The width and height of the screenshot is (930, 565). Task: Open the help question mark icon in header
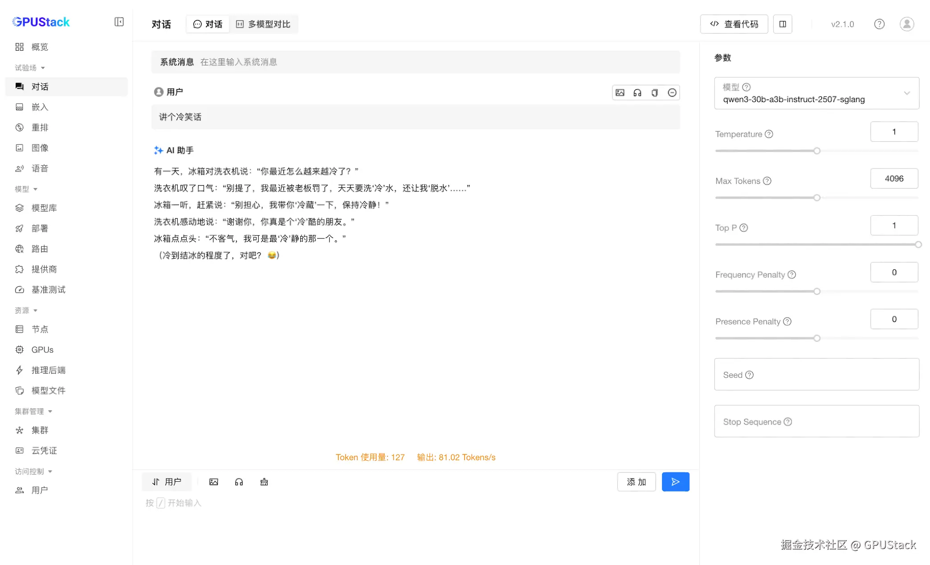(879, 24)
